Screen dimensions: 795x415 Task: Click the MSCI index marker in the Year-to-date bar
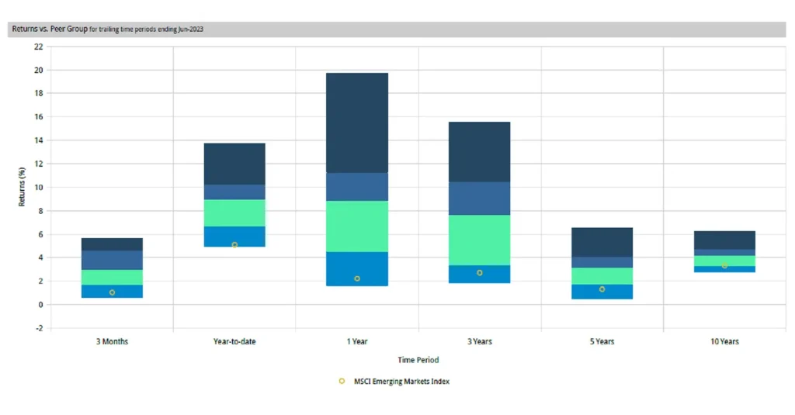[234, 245]
